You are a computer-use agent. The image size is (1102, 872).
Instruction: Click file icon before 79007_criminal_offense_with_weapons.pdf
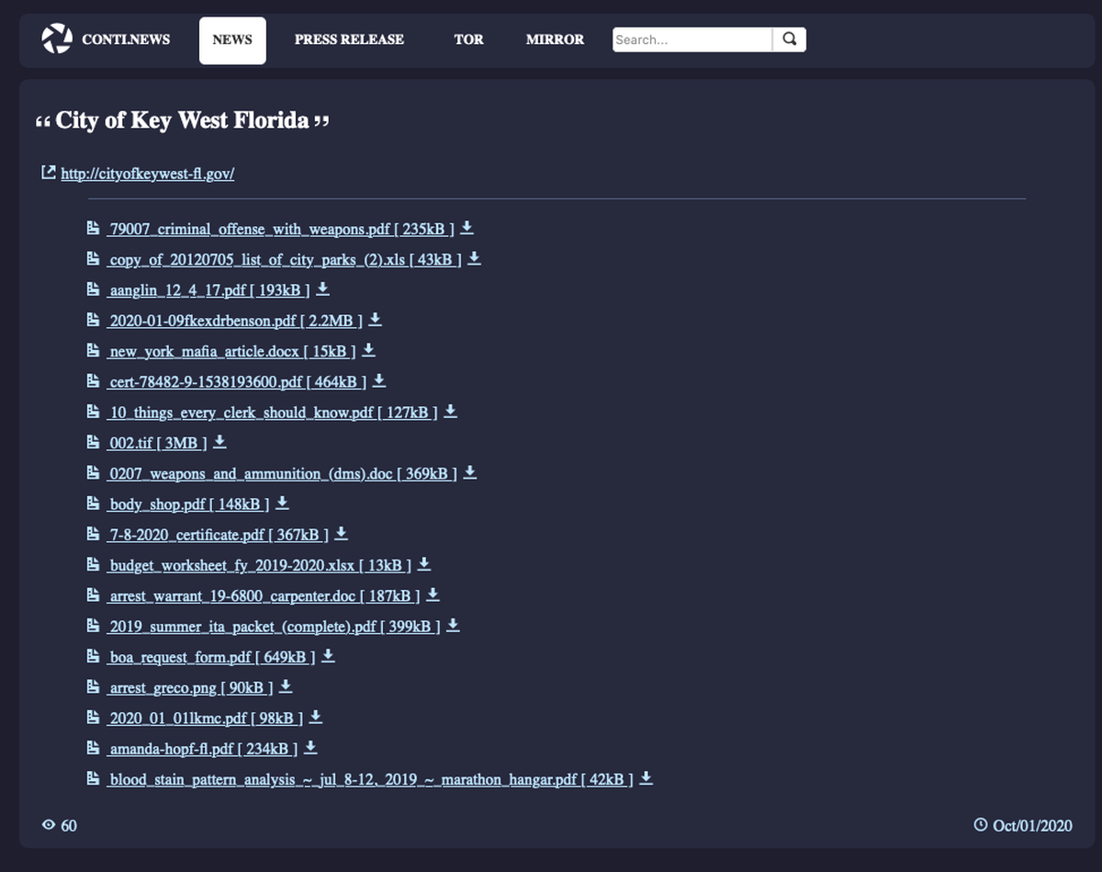tap(93, 227)
